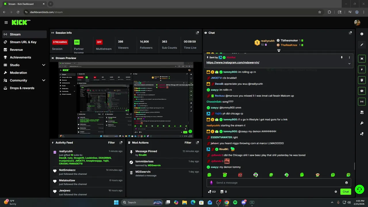Pop out the Activity Feed panel
Viewport: 368px width, 207px height.
click(121, 143)
